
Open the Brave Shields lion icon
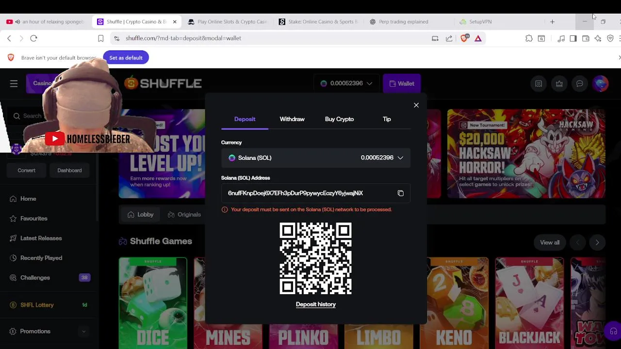(x=464, y=38)
